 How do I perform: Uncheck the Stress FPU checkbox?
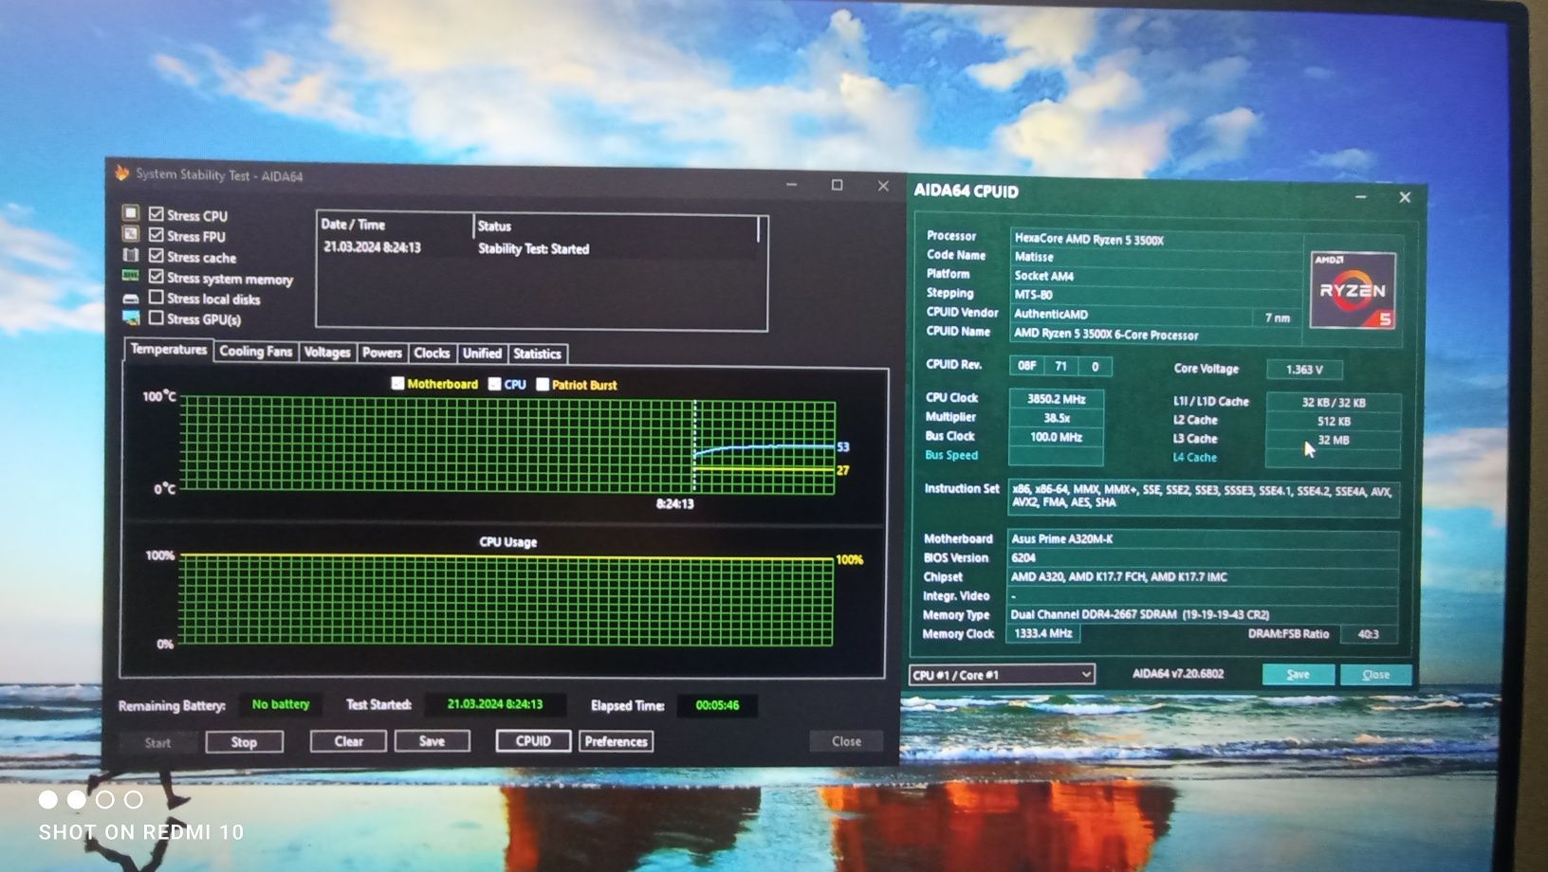click(157, 235)
